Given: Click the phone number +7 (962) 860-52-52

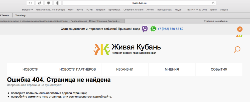Looking at the screenshot, I should tap(170, 29).
